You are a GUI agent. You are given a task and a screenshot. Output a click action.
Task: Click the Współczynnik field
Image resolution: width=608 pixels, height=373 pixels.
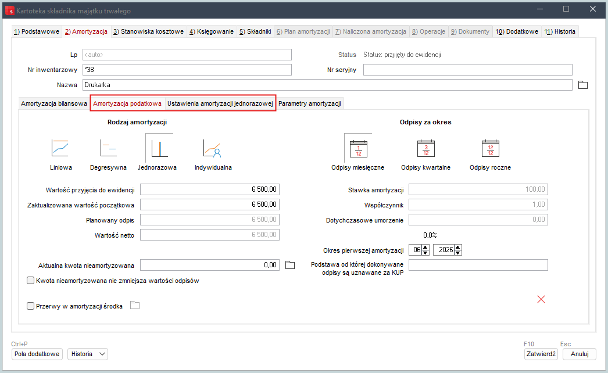tap(478, 205)
